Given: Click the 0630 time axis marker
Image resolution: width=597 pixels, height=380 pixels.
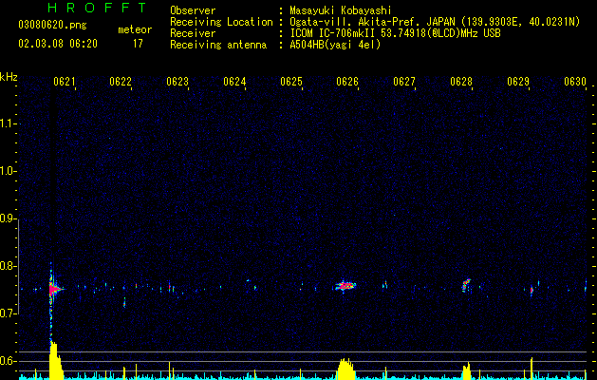Looking at the screenshot, I should click(575, 82).
